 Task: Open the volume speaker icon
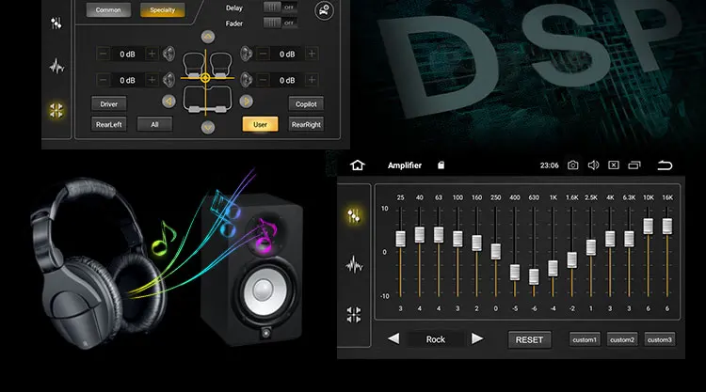pyautogui.click(x=593, y=165)
